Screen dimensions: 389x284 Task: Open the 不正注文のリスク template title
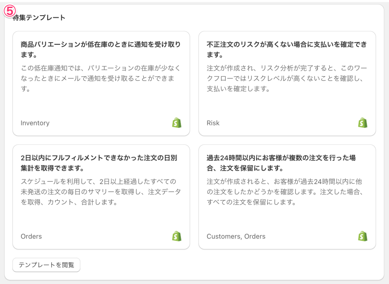[287, 49]
